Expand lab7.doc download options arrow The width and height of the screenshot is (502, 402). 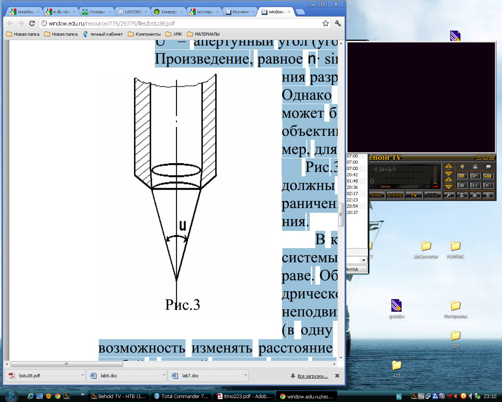246,376
